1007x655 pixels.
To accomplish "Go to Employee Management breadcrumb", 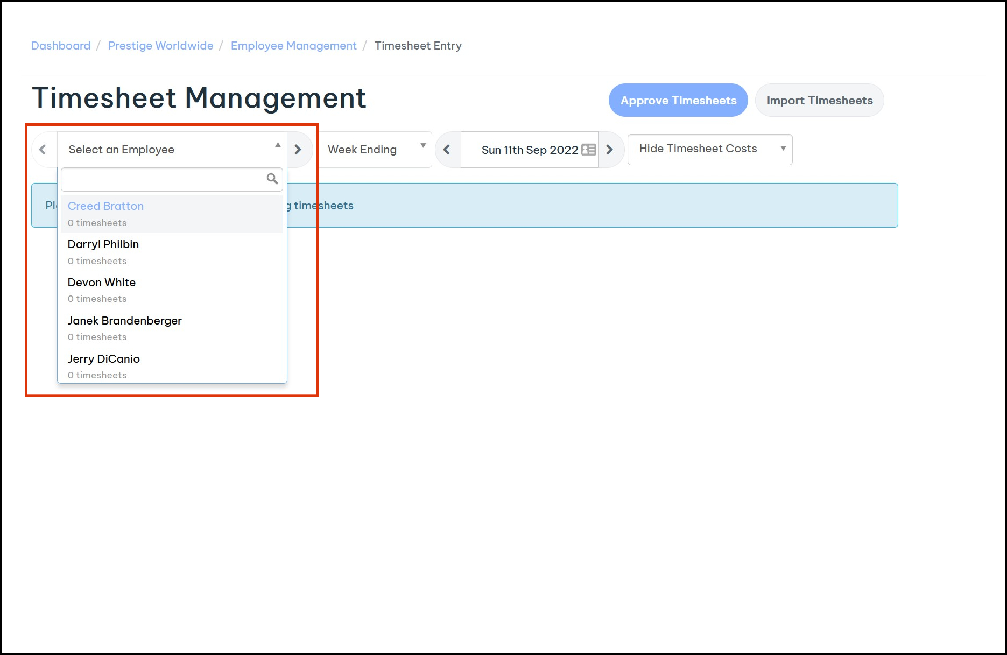I will click(x=293, y=46).
